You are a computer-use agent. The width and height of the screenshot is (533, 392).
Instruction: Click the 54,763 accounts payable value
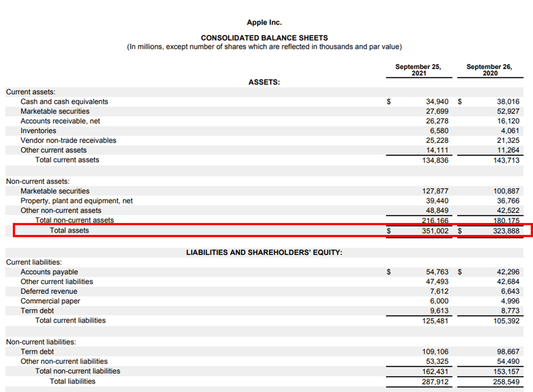[x=437, y=272]
